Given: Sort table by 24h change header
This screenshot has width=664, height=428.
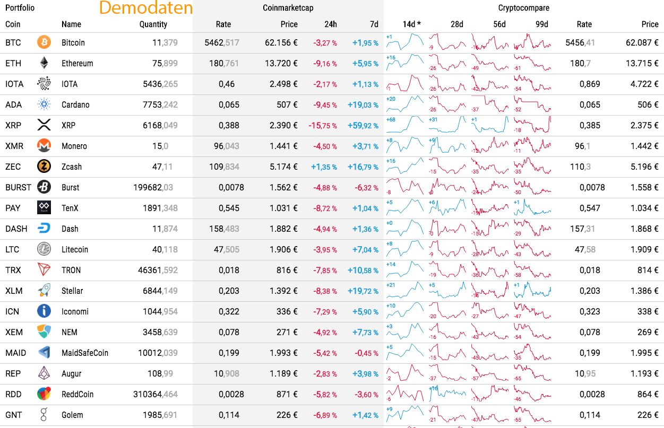Looking at the screenshot, I should [331, 24].
